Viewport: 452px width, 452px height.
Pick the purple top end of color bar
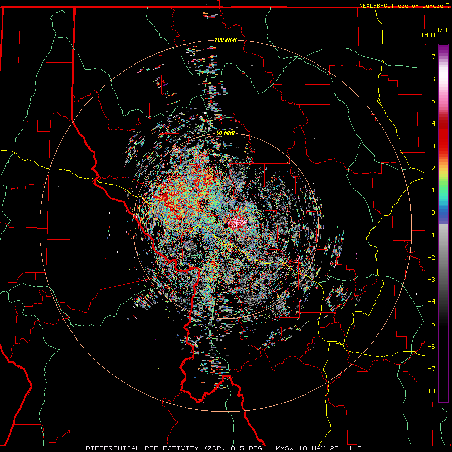tap(443, 48)
